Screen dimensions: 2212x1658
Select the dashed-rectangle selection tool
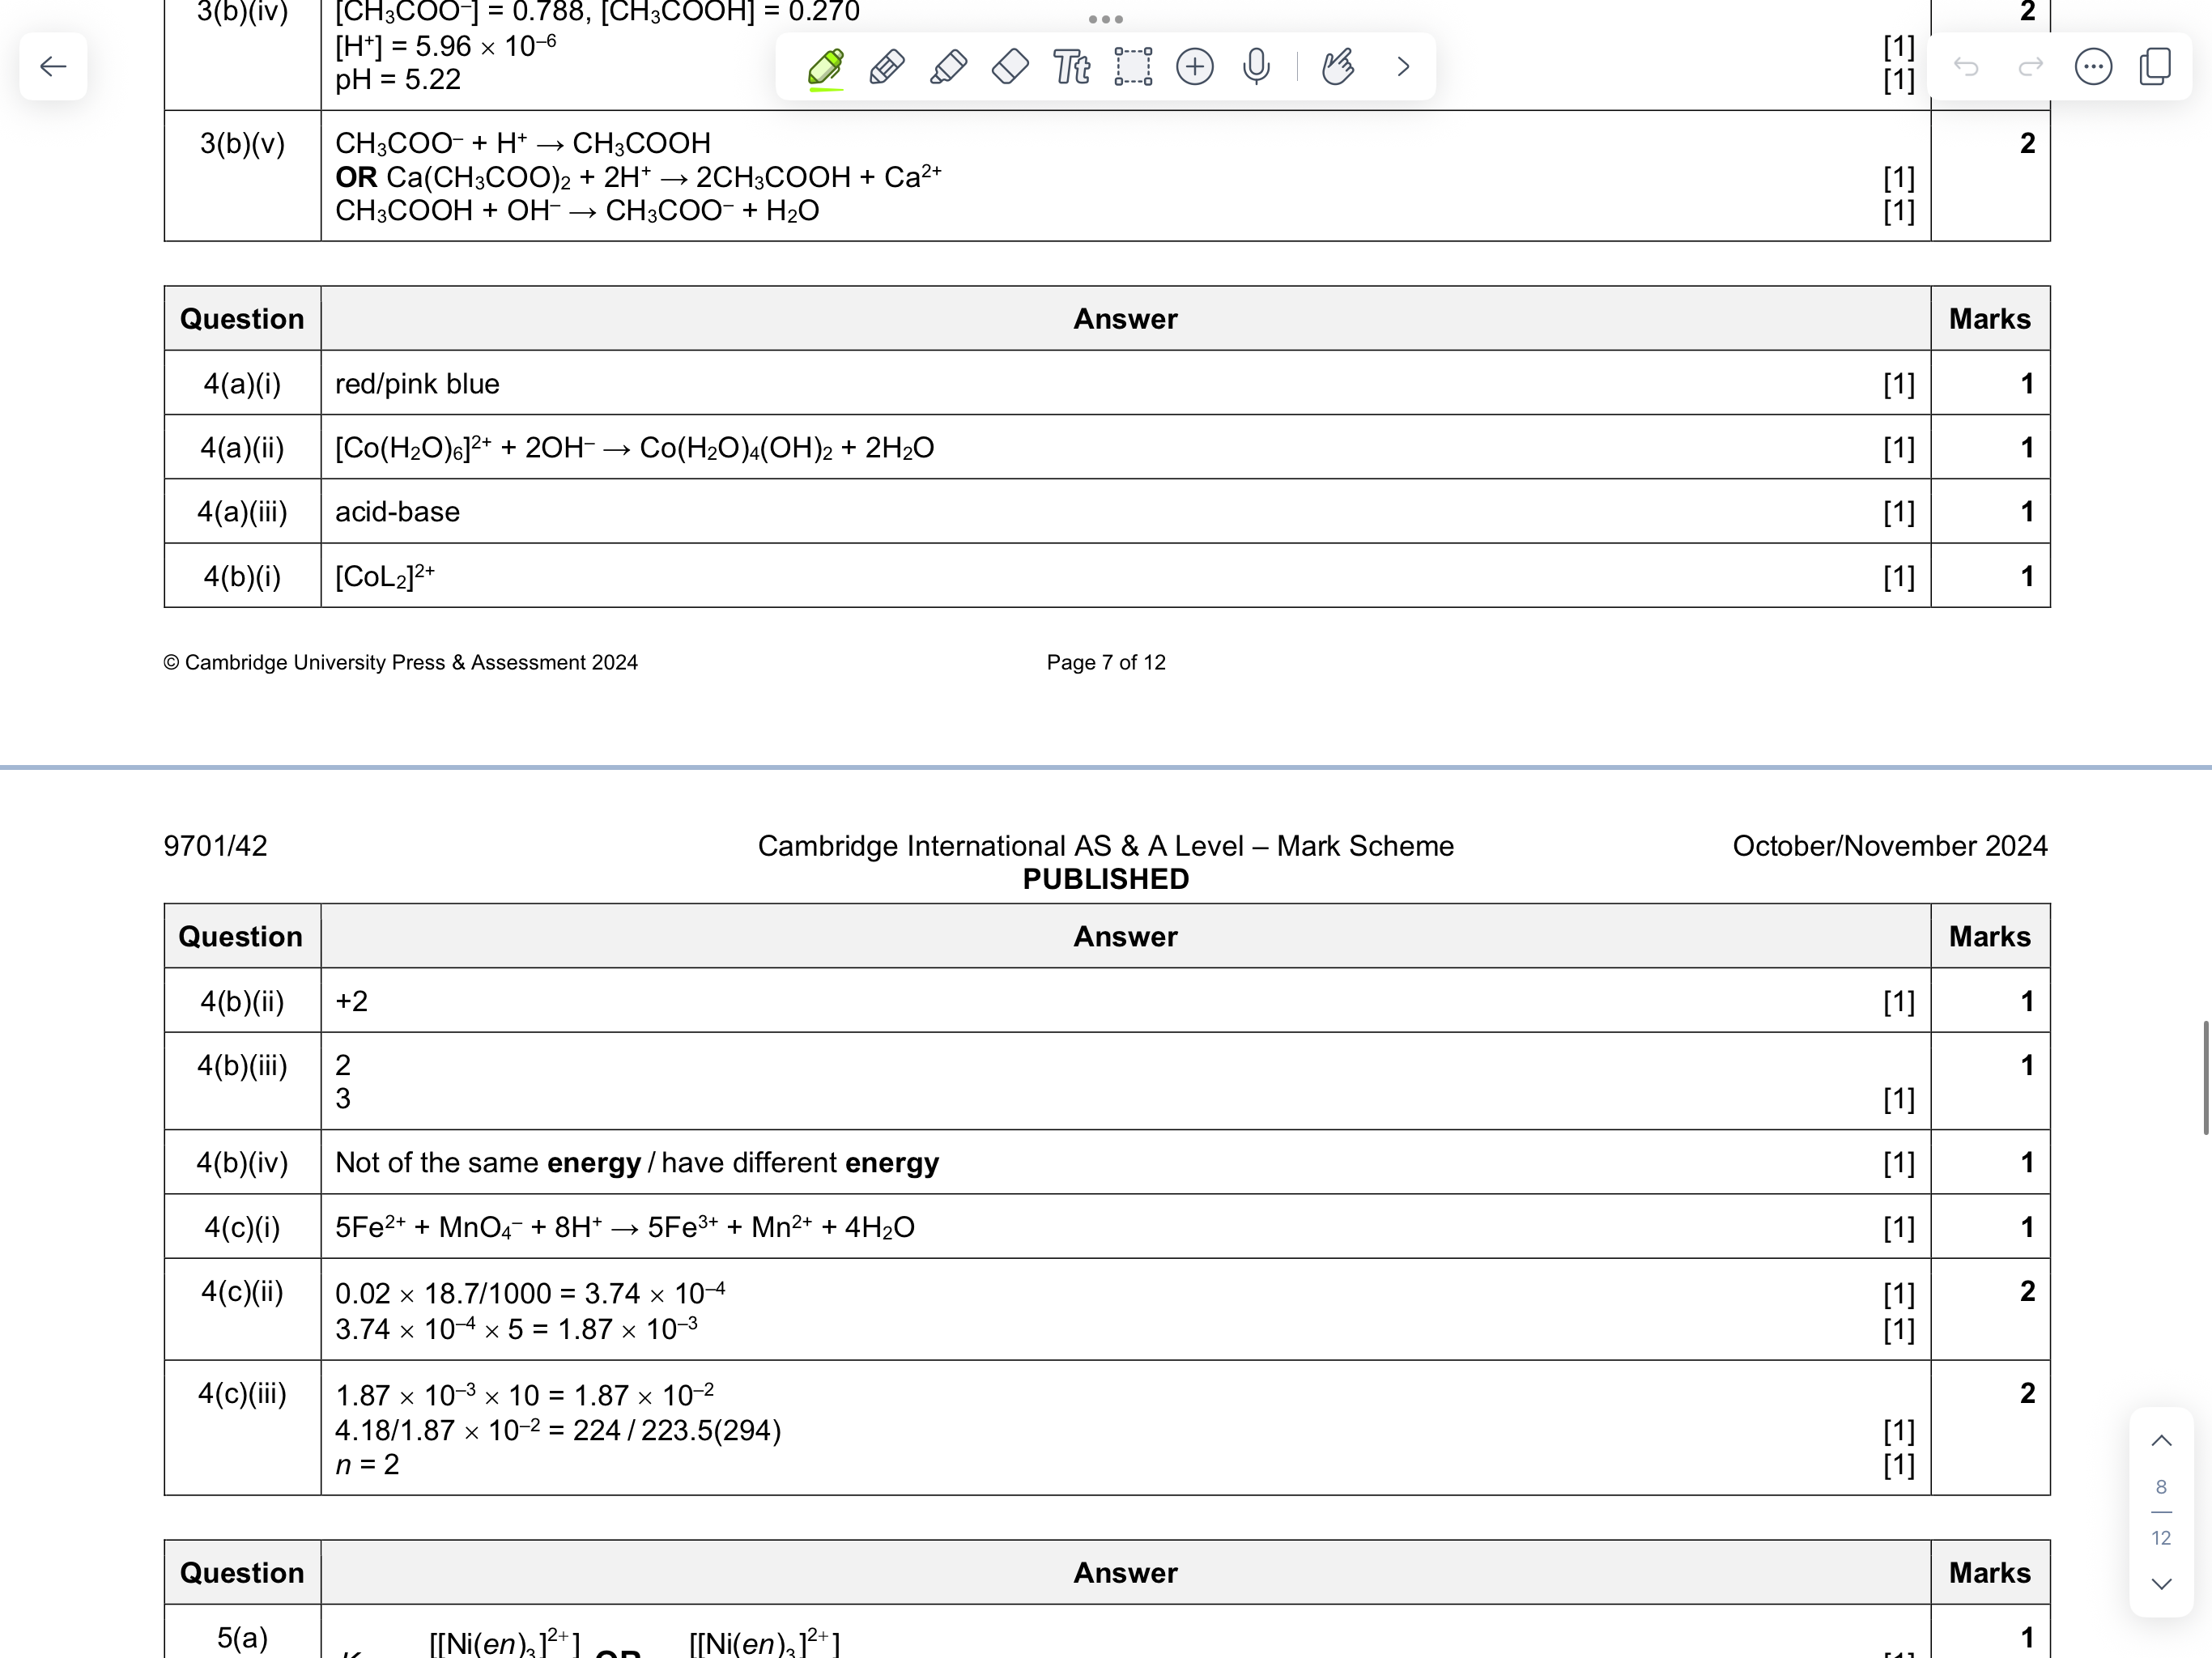1133,67
